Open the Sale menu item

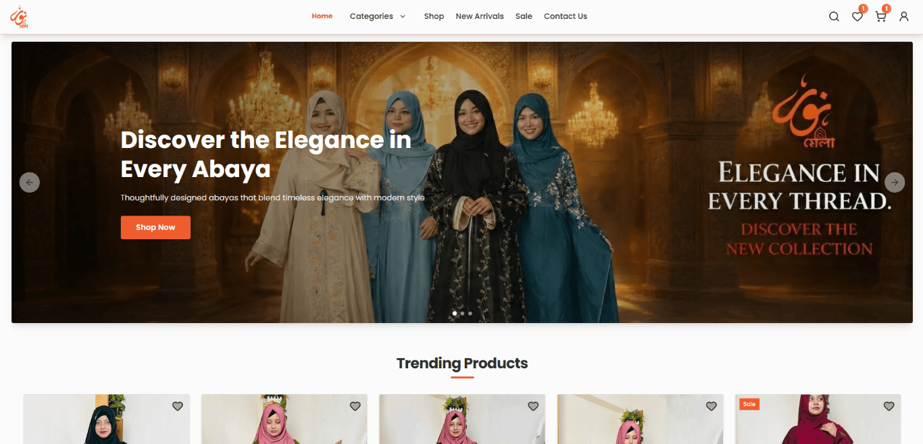coord(524,16)
